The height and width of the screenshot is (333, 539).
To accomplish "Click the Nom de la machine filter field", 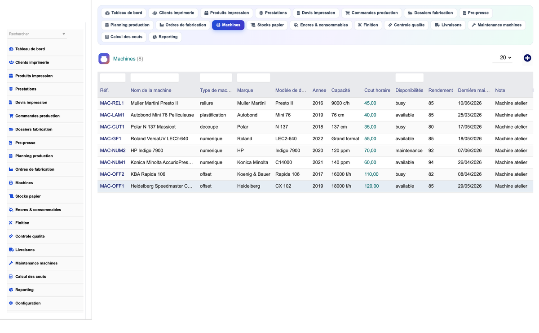I will 155,78.
